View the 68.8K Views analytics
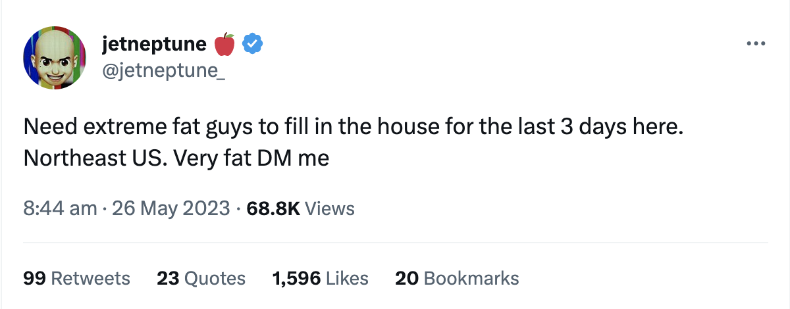This screenshot has width=790, height=309. 300,209
